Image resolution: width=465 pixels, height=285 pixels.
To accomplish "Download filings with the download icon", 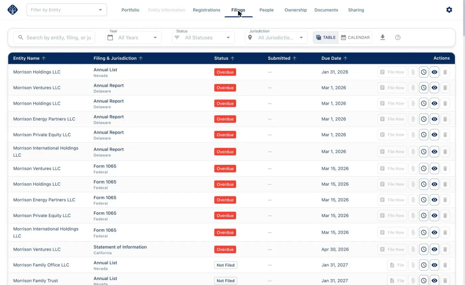I will tap(383, 37).
